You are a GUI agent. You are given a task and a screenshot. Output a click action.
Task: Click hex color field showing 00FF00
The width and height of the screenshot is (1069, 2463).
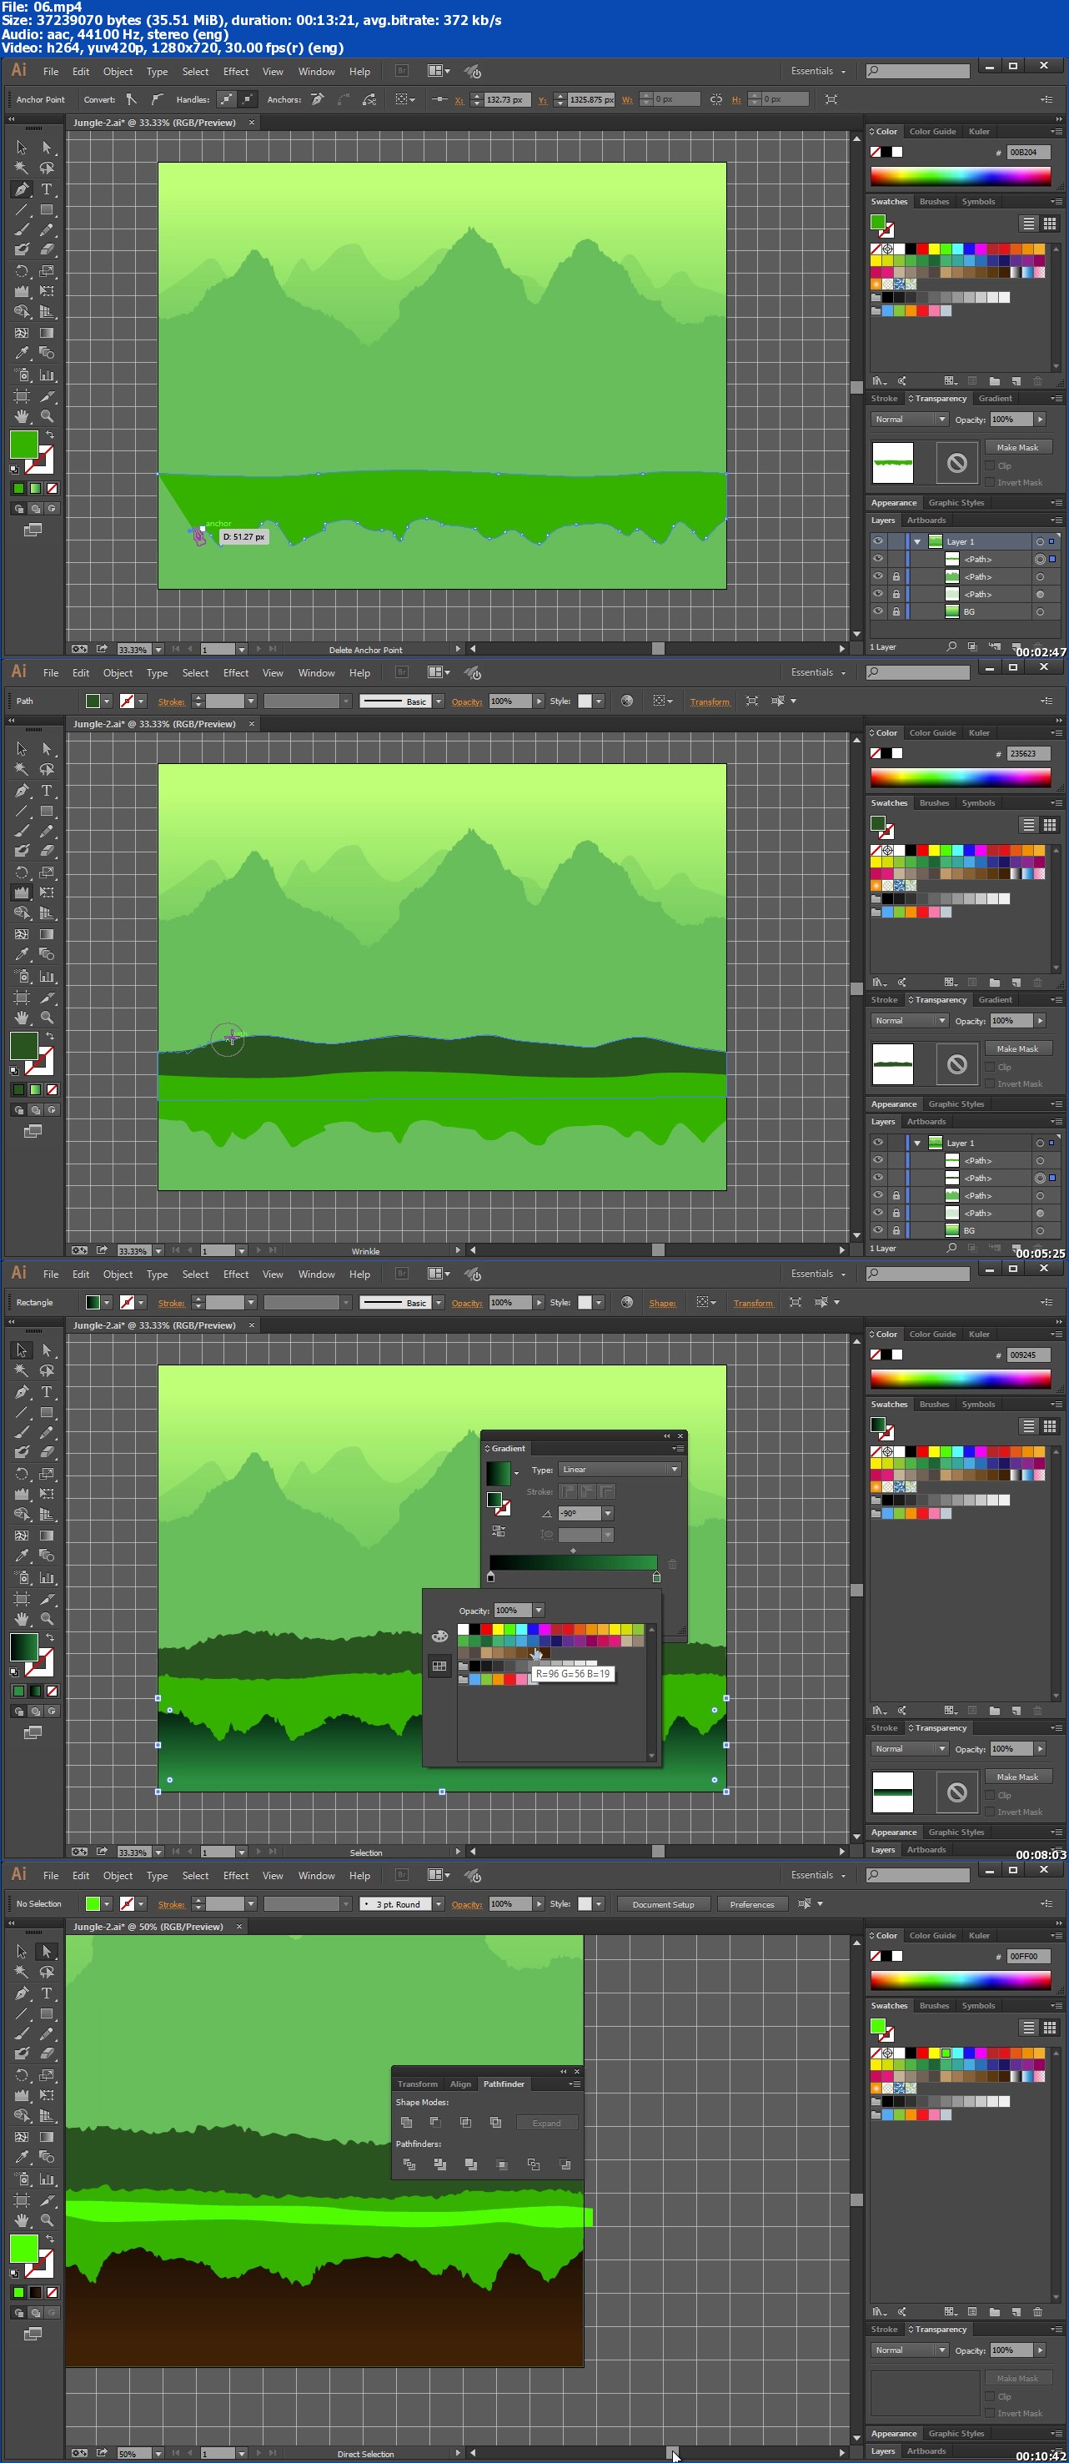(x=1028, y=1956)
